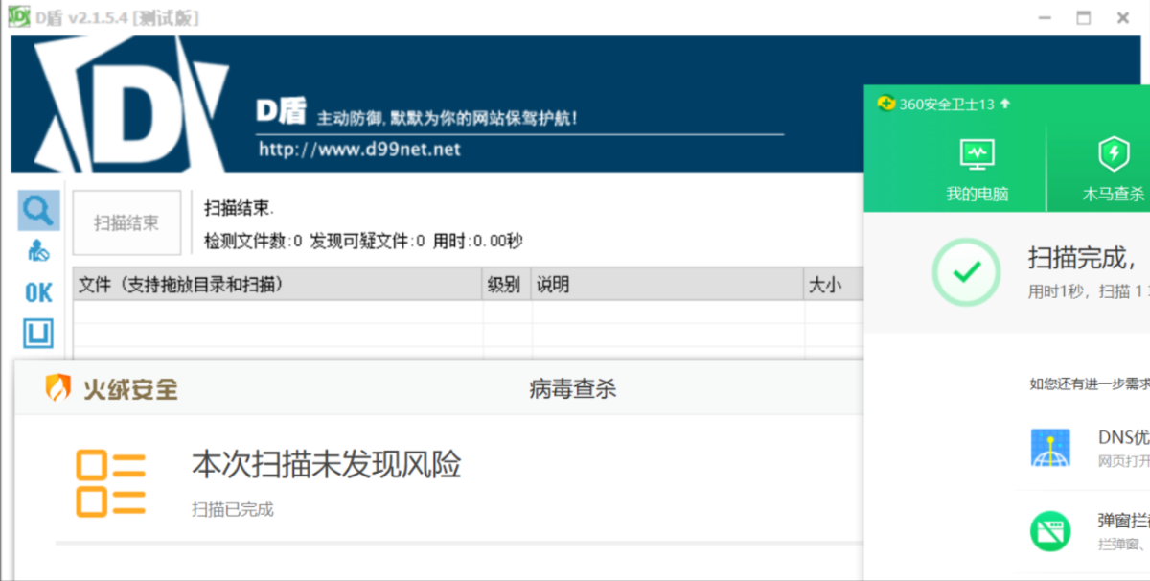Click the green scan-complete checkmark in 360
This screenshot has width=1150, height=581.
point(967,271)
